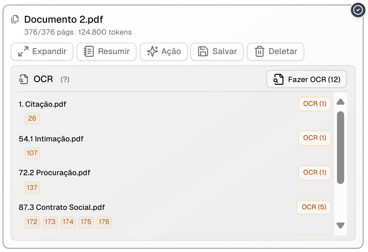Select page 26 chip under Citação

[x=32, y=119]
